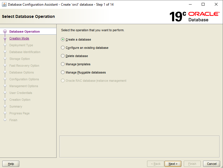Click the Creation Option step

[20, 100]
